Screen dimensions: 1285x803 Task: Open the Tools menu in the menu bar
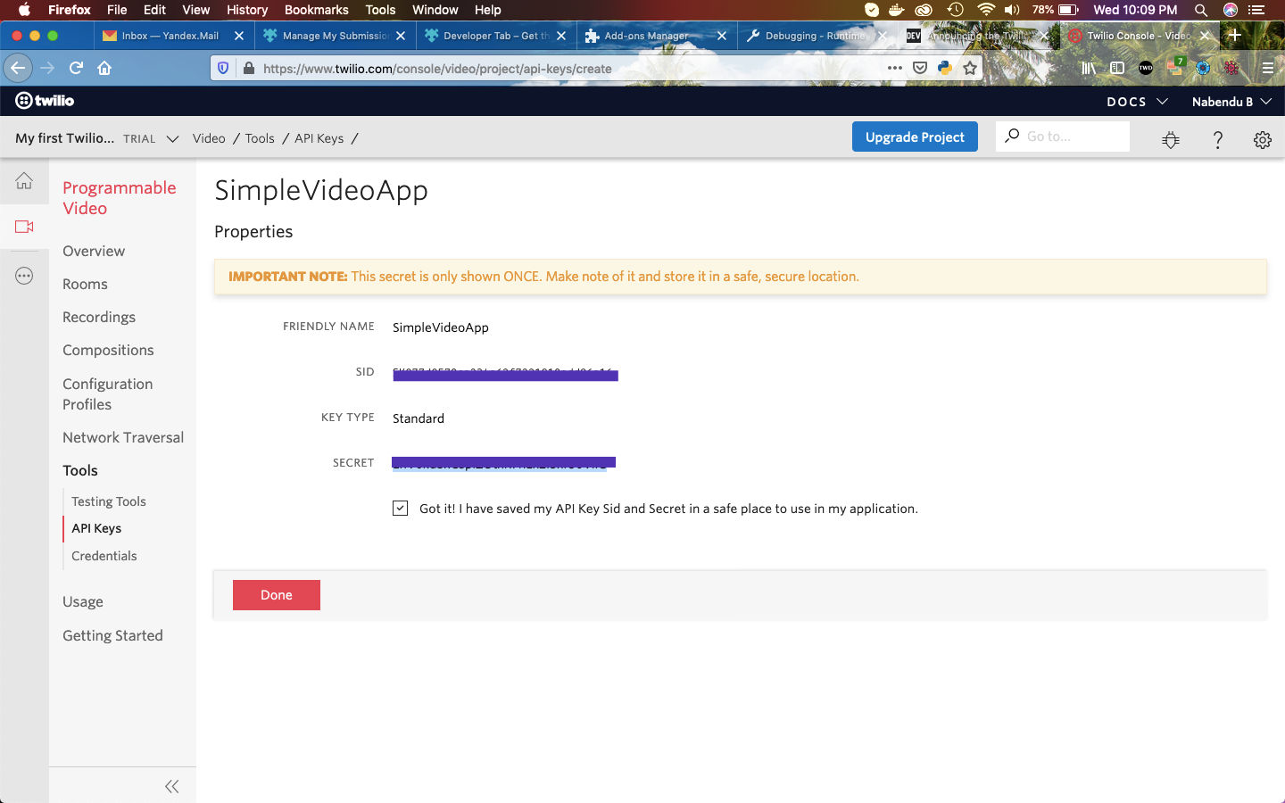point(380,10)
